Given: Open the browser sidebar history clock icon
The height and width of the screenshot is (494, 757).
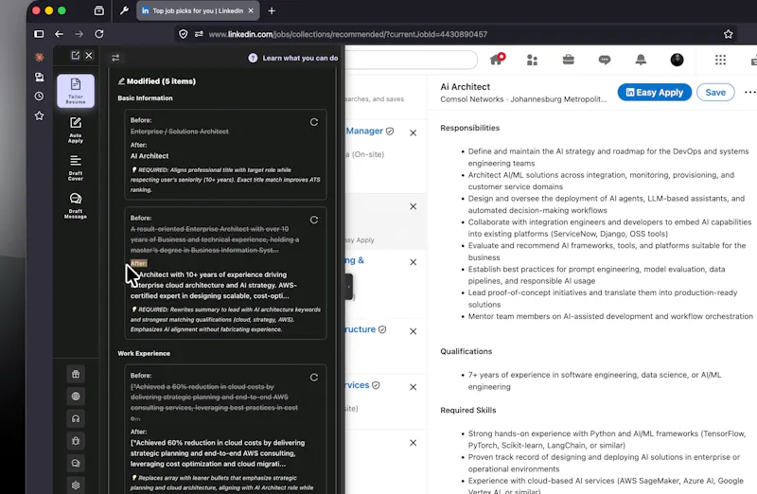Looking at the screenshot, I should pyautogui.click(x=39, y=97).
